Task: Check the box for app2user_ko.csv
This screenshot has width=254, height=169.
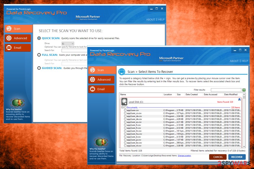Action: pyautogui.click(x=125, y=143)
